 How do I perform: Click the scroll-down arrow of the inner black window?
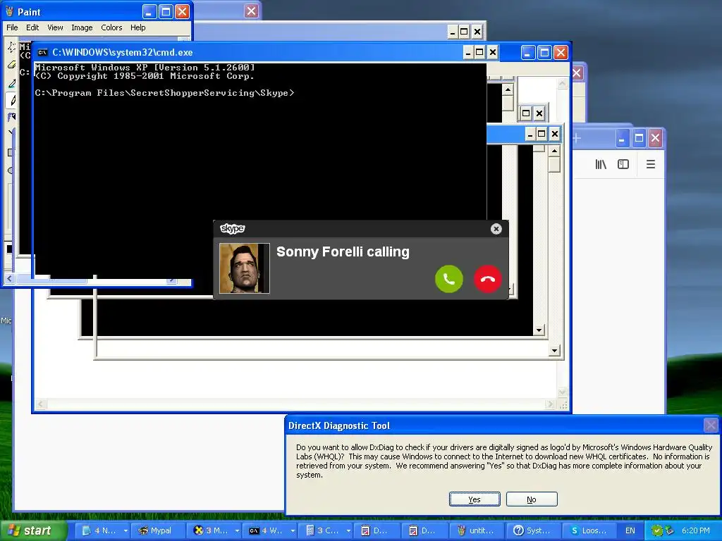[539, 330]
